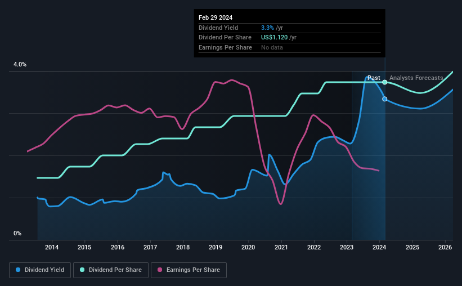The height and width of the screenshot is (286, 462).
Task: Click the 2026 x-axis label
Action: pos(445,247)
